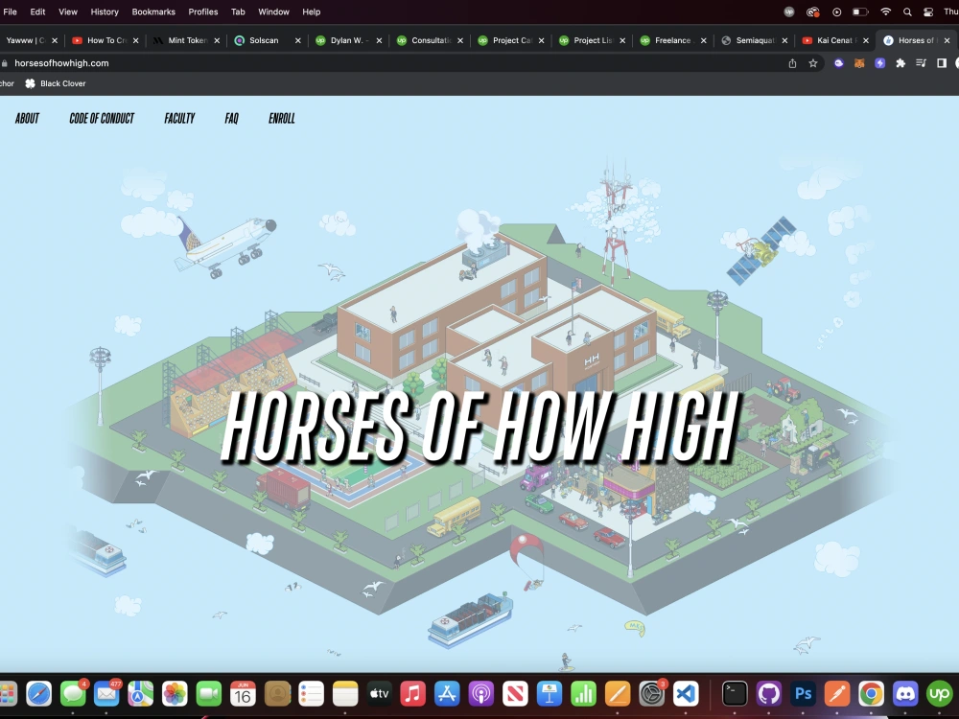Open Mail with 477 badge in Dock
This screenshot has height=719, width=959.
tap(106, 694)
